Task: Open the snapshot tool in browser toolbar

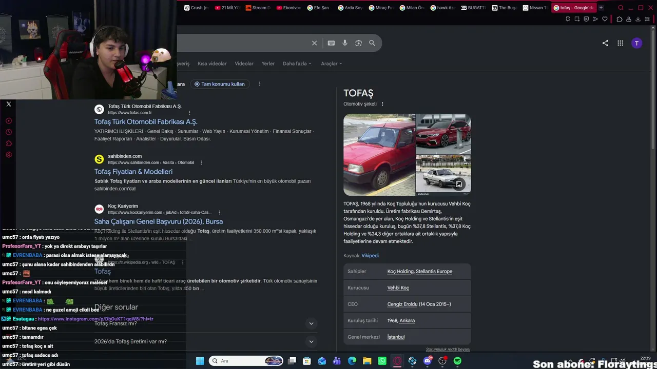Action: click(577, 19)
